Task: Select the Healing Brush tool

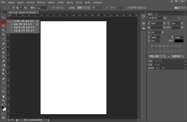Action: tap(3, 44)
